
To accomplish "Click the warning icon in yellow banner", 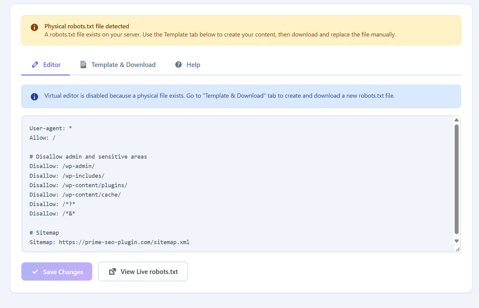I will [x=34, y=27].
